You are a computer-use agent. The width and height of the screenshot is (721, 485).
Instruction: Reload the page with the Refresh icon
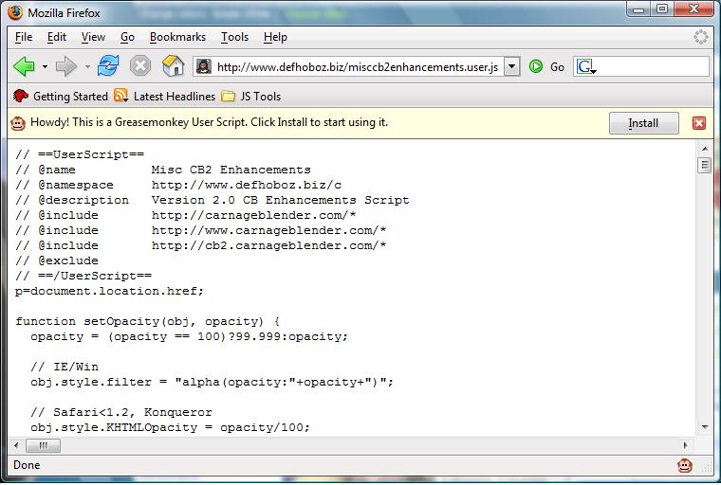pyautogui.click(x=108, y=66)
